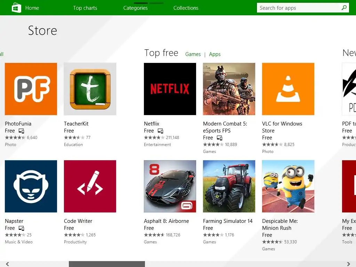Screen dimensions: 356x267
Task: Open Collections menu
Action: pos(186,8)
